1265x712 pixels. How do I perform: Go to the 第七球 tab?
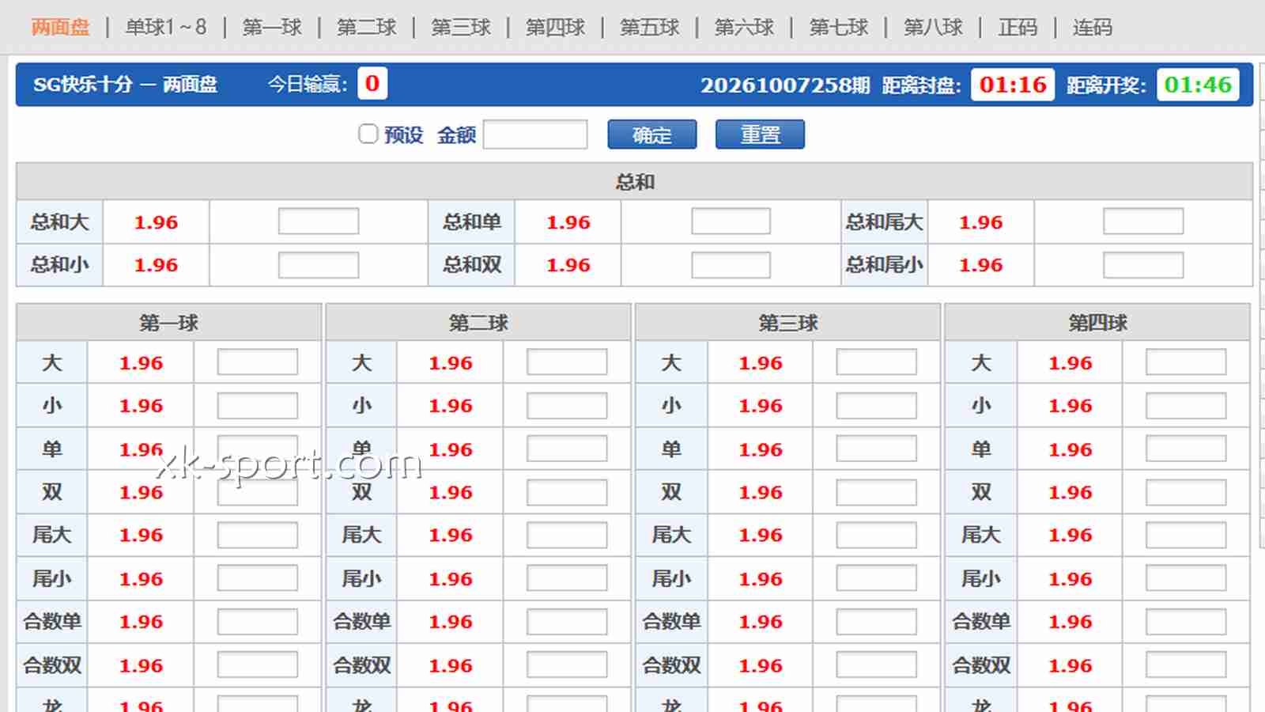pyautogui.click(x=839, y=28)
